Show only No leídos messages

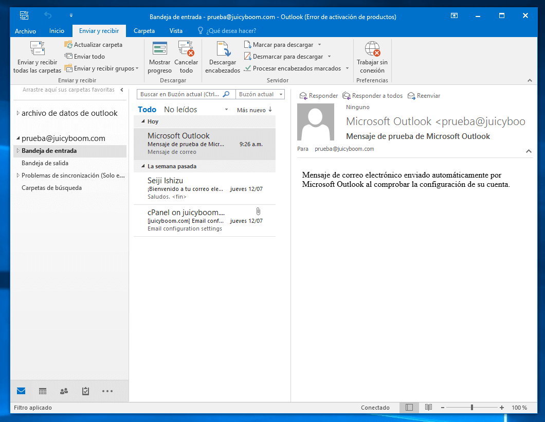point(180,110)
